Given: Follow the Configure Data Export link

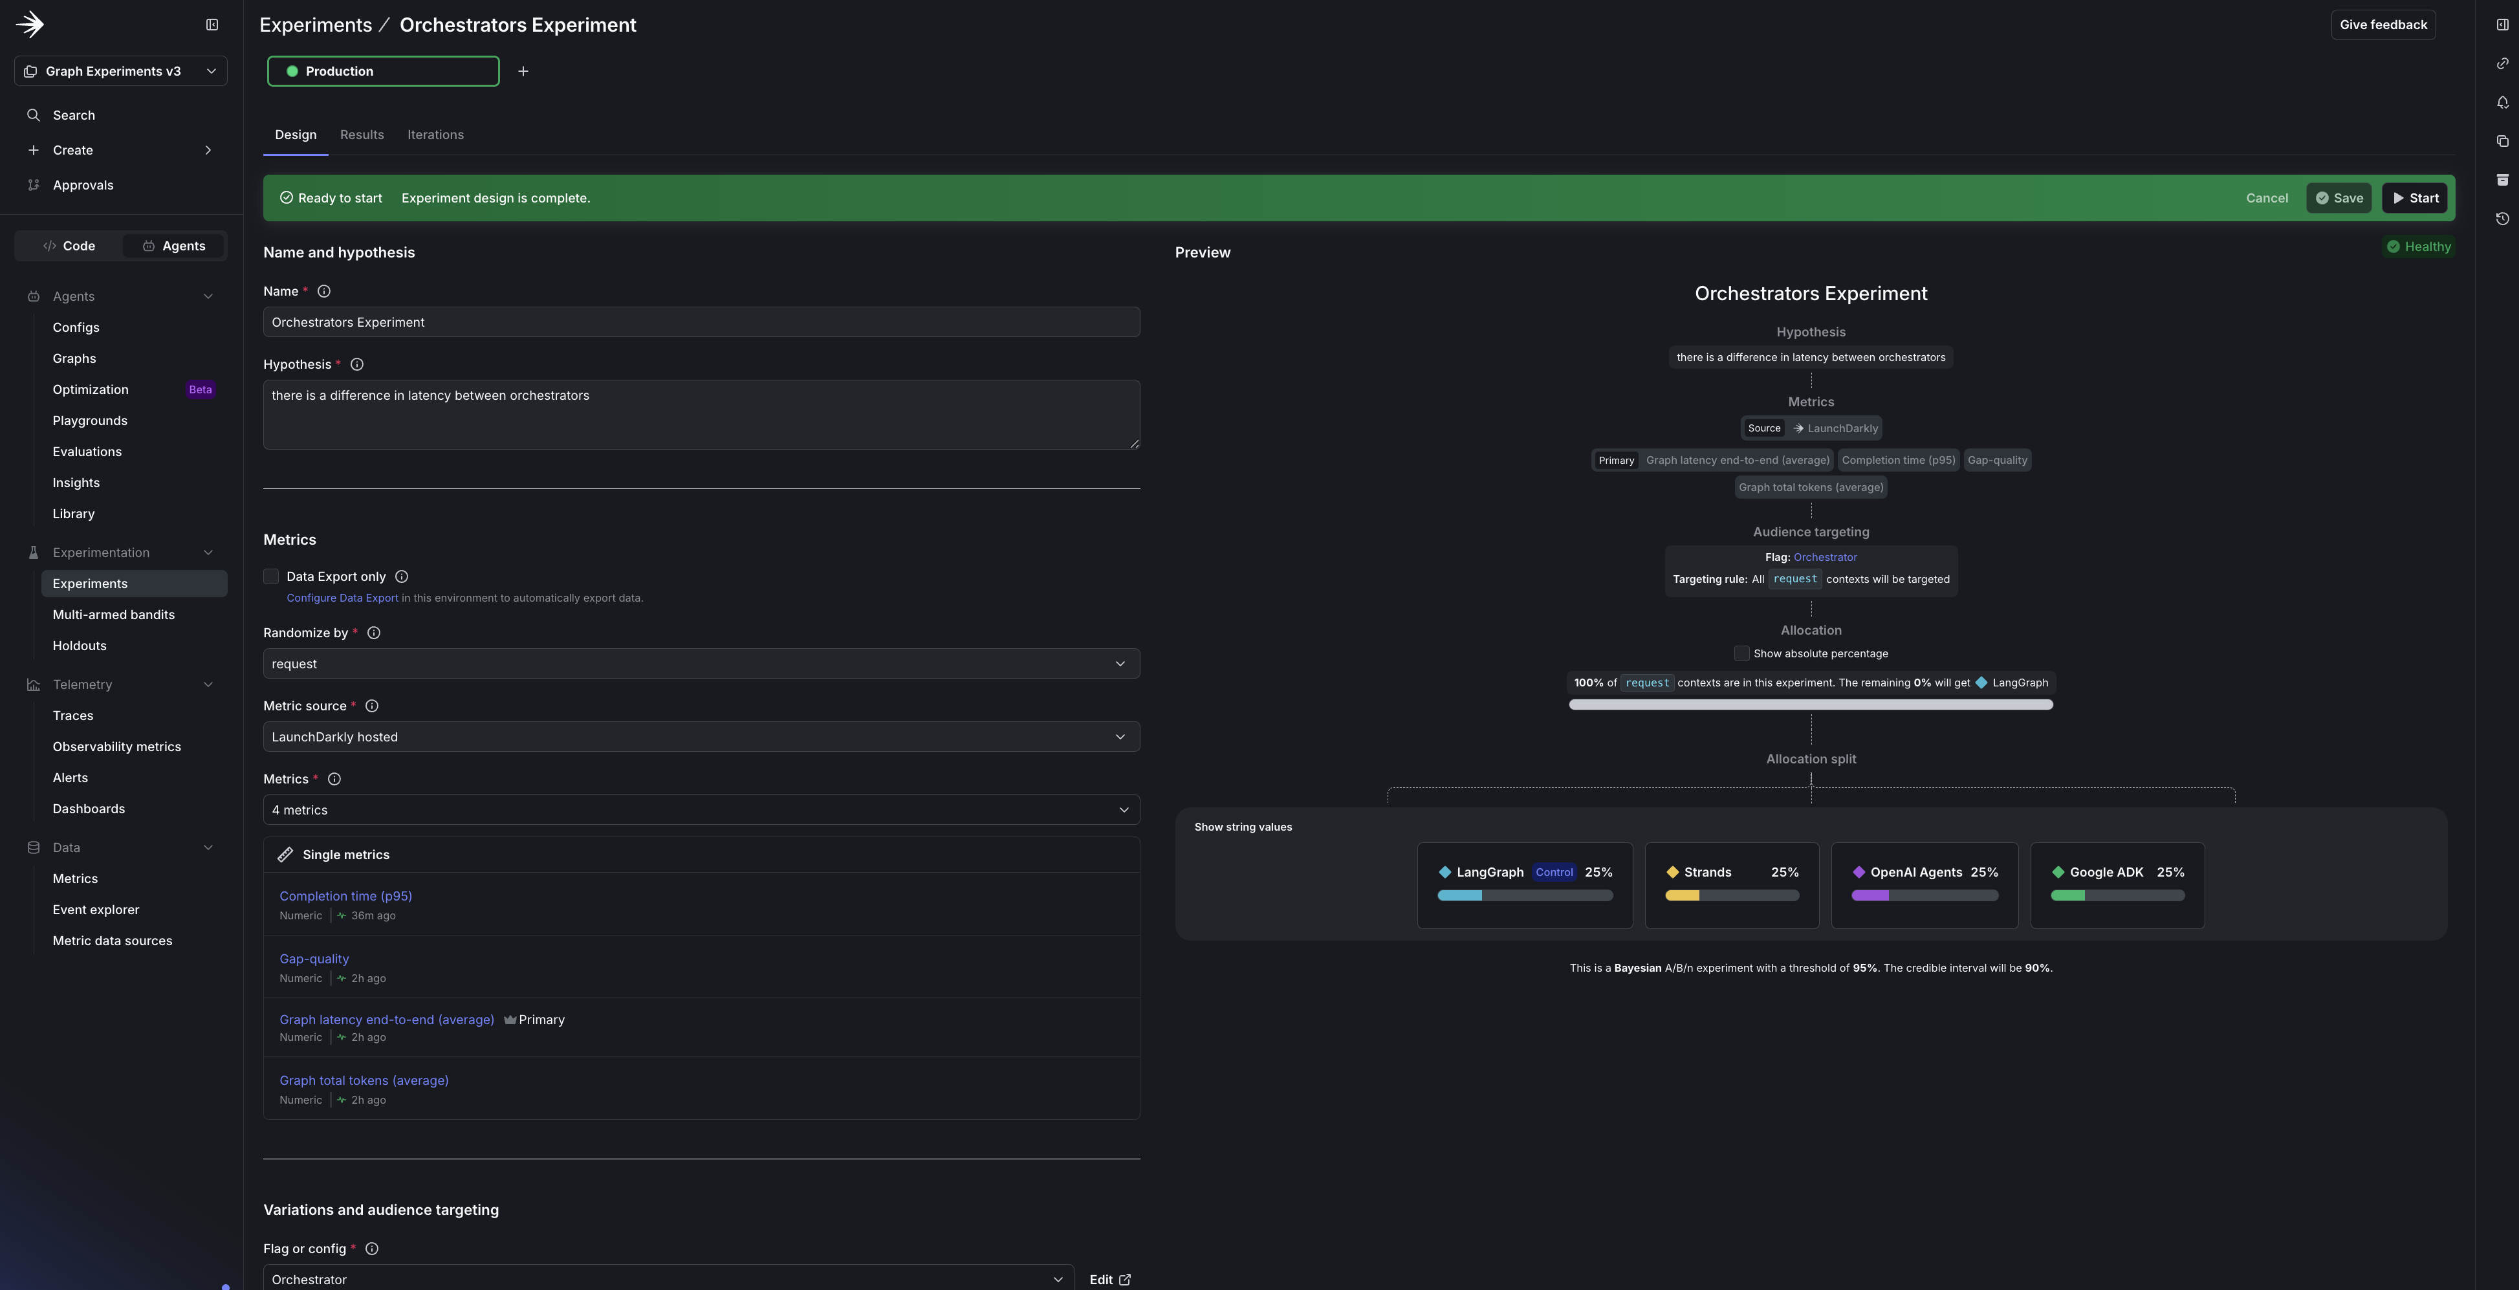Looking at the screenshot, I should (x=342, y=598).
